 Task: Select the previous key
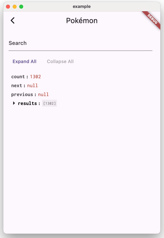(x=22, y=94)
